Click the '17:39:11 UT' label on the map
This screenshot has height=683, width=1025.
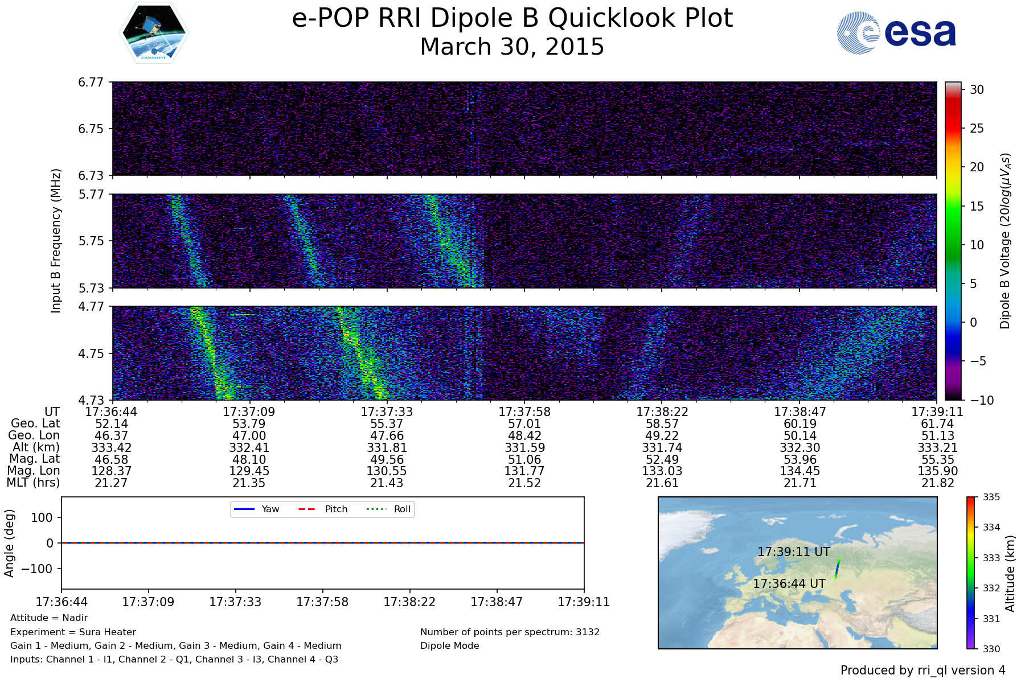(x=793, y=552)
